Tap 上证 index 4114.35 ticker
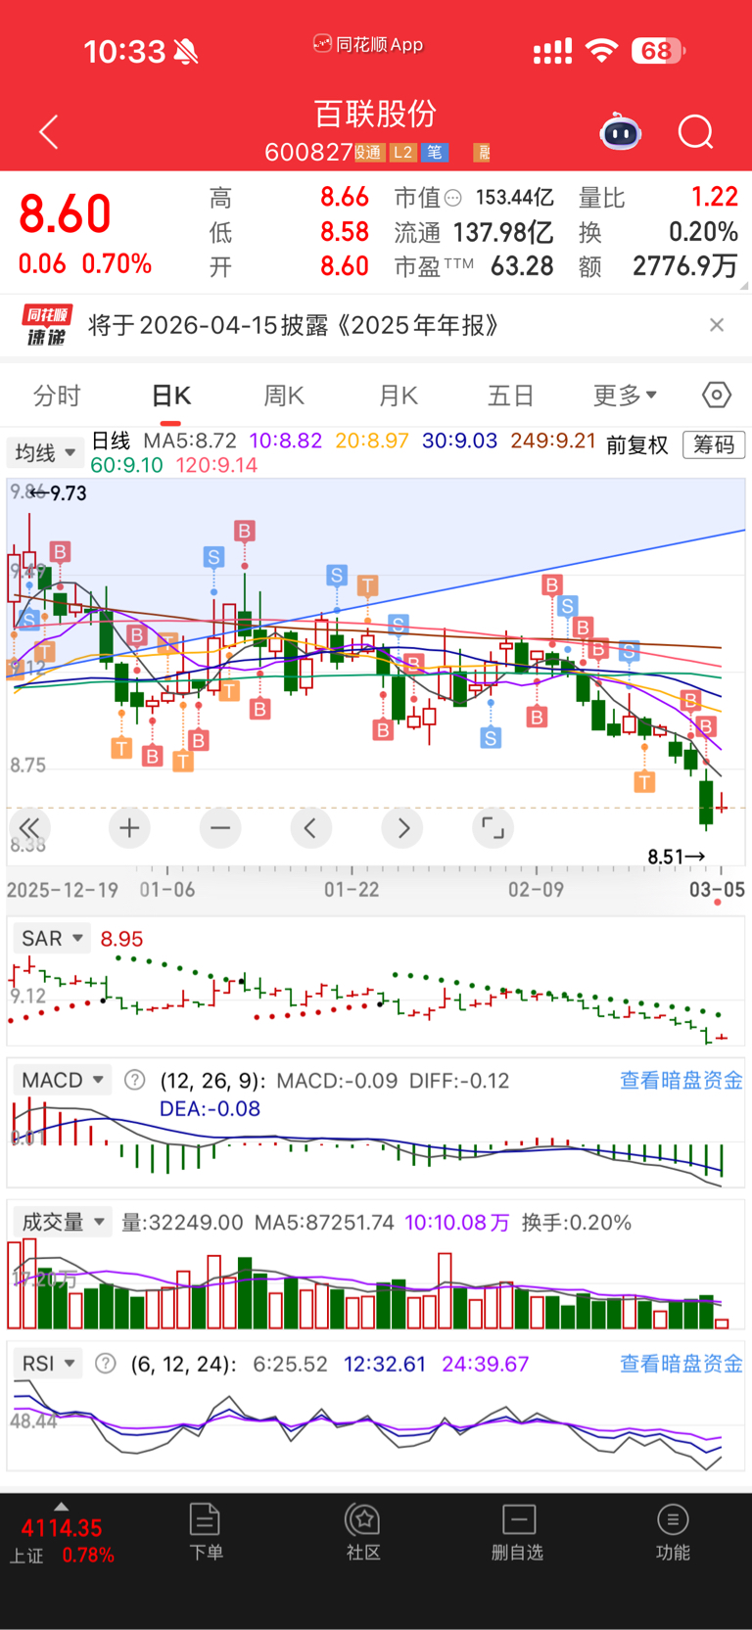 62,1541
